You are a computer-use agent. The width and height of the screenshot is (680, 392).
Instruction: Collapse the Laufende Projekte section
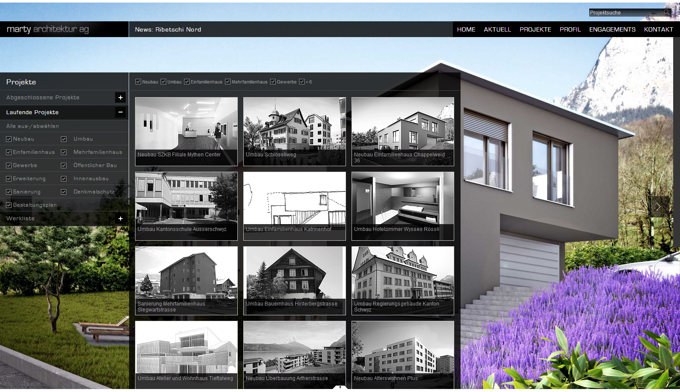[120, 112]
